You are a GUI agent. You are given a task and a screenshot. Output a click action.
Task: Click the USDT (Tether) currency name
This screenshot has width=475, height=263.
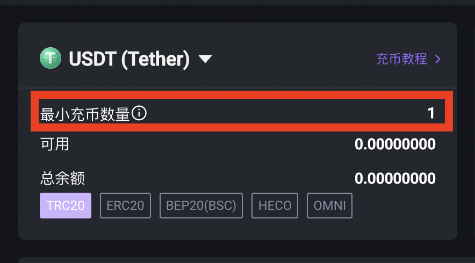pos(129,59)
